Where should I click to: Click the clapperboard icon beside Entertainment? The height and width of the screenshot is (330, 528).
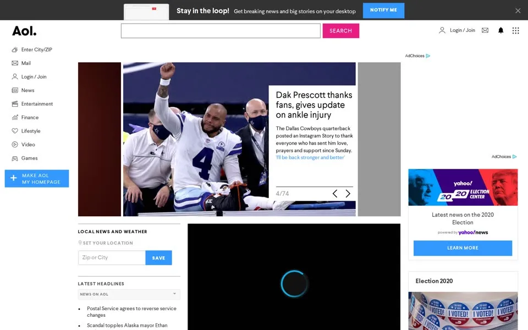click(x=15, y=104)
